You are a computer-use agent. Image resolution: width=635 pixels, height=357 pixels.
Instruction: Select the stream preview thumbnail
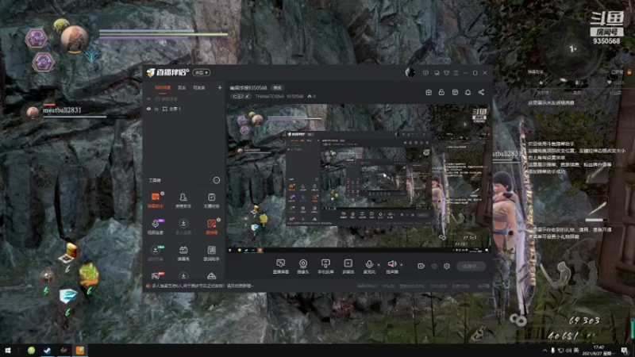click(x=359, y=178)
